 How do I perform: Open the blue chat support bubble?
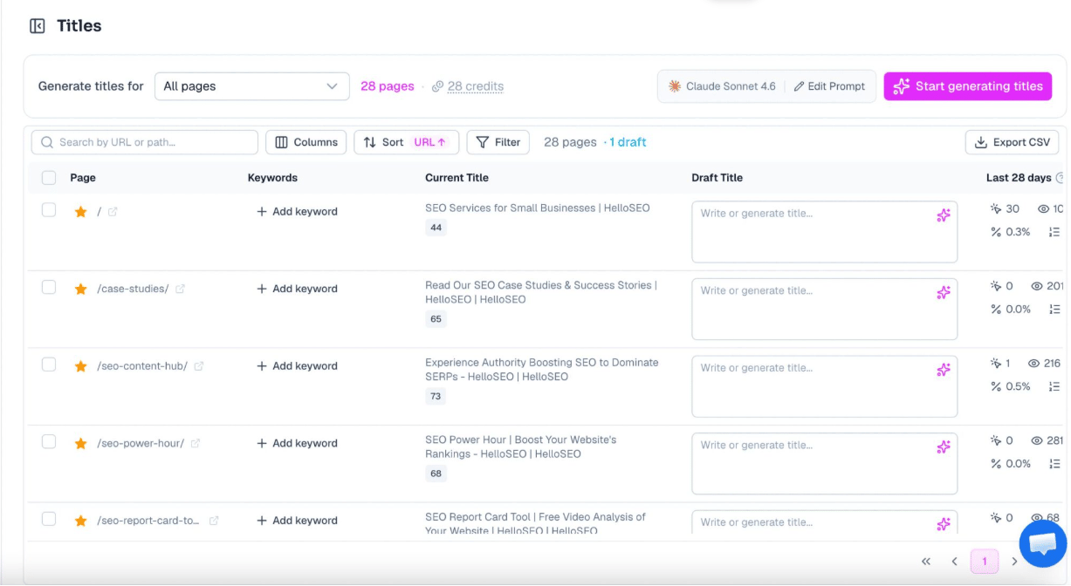[1043, 543]
